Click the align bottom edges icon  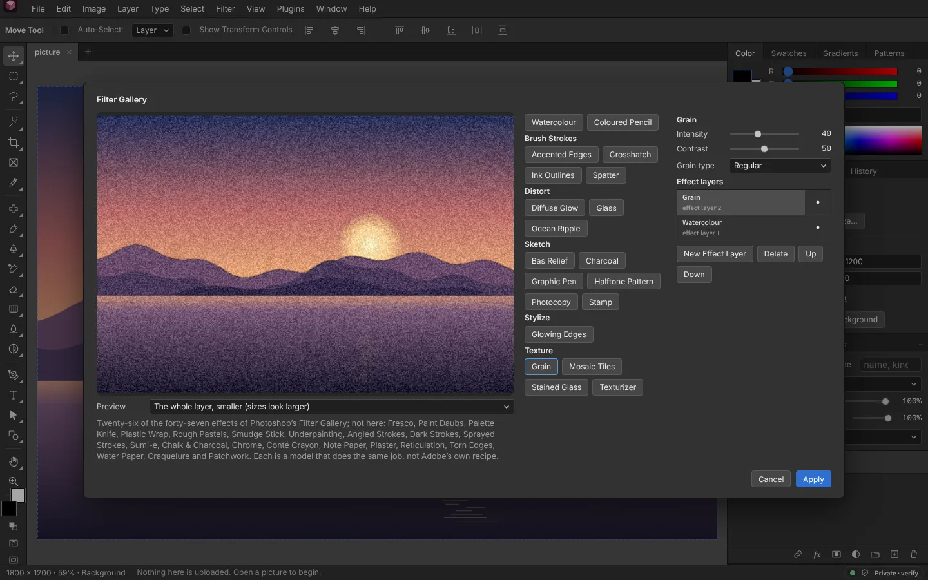[x=451, y=30]
